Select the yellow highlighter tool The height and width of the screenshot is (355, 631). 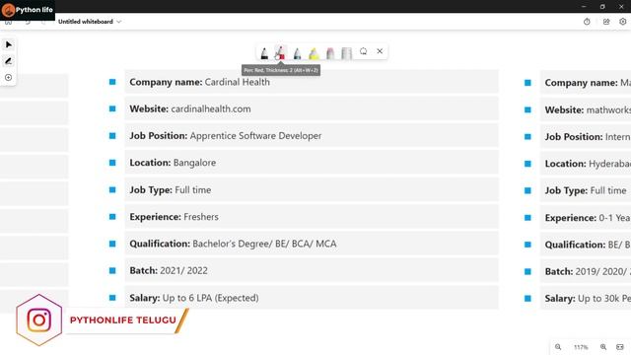pos(314,52)
